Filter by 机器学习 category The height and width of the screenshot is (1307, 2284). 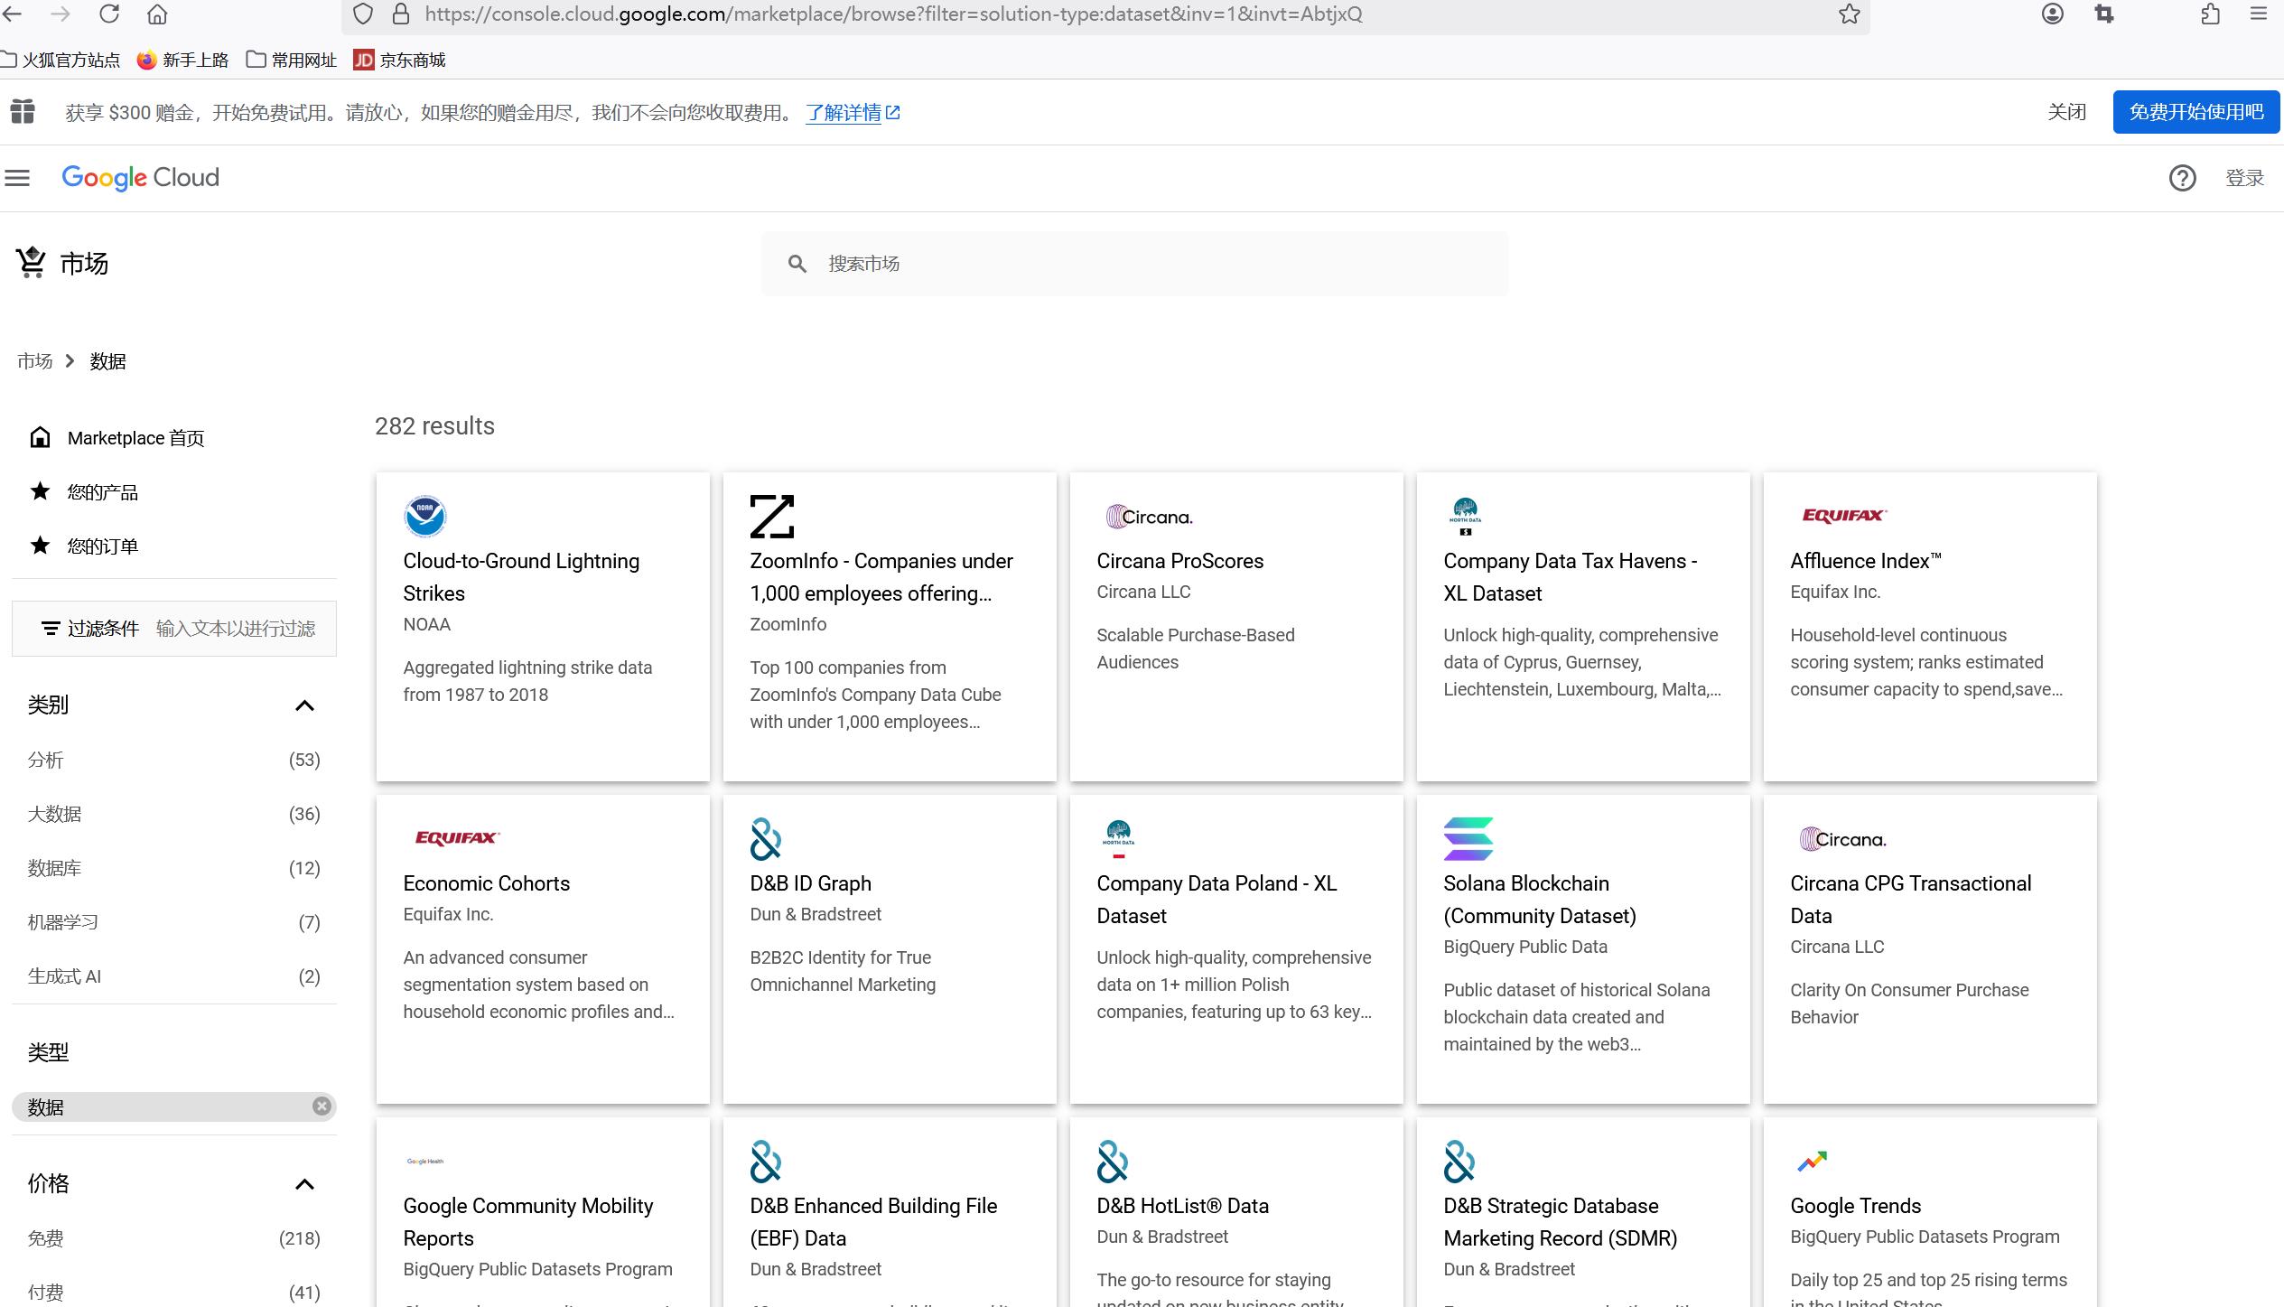[174, 922]
